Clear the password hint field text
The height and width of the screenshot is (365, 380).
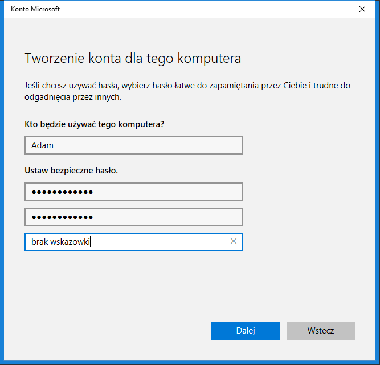click(234, 241)
